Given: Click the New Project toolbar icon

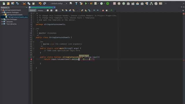Looking at the screenshot, I should pyautogui.click(x=8, y=3).
